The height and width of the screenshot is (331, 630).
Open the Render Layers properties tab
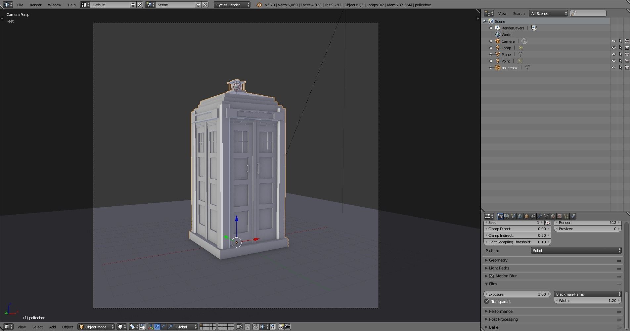coord(507,216)
